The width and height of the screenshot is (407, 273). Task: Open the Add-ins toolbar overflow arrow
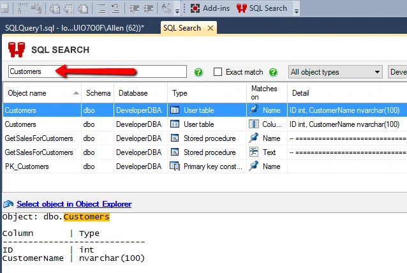[x=296, y=11]
